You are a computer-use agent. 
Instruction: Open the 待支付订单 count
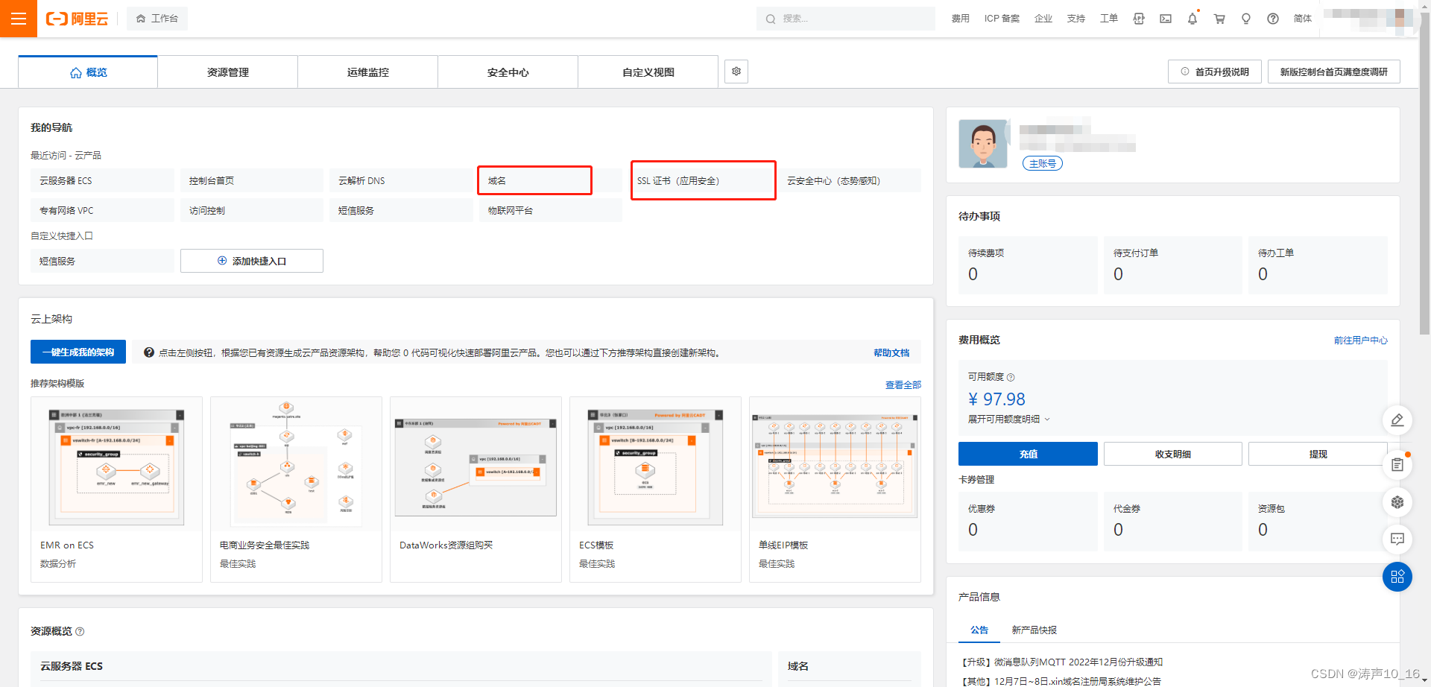point(1118,274)
